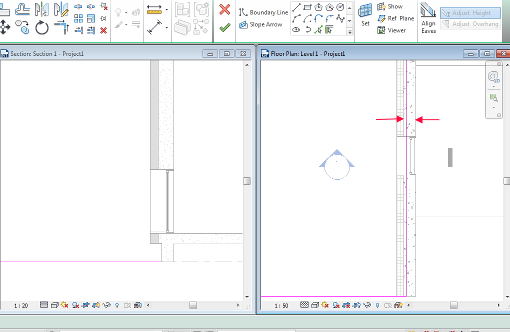The image size is (510, 332).
Task: Click the Mirror - Draw Axis tool
Action: [61, 9]
